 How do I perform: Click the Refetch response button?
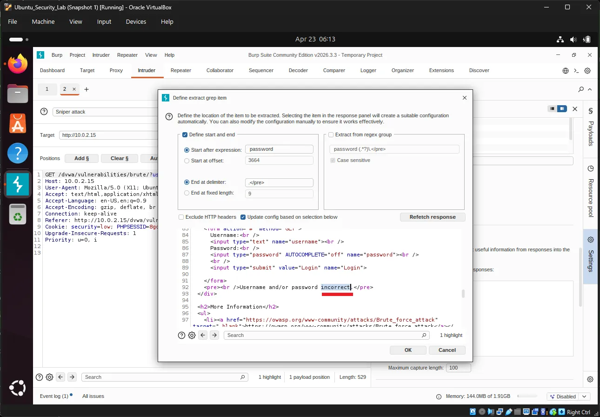432,217
